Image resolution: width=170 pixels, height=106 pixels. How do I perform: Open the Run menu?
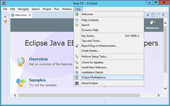[x=57, y=9]
